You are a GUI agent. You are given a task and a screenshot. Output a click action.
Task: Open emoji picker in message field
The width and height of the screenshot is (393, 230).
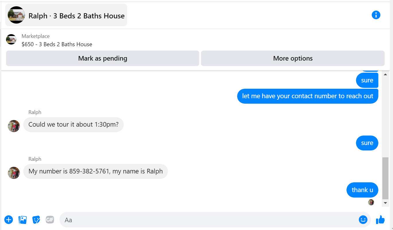click(363, 220)
